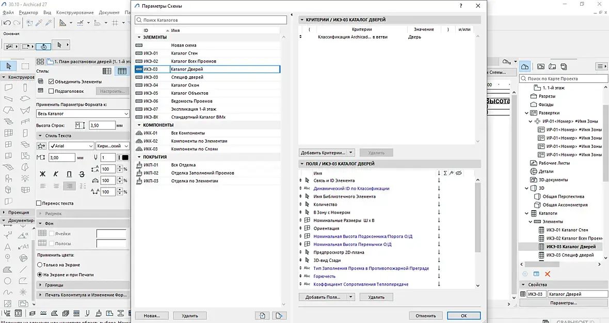This screenshot has width=609, height=323.
Task: Click the export schema icon in dialog
Action: pyautogui.click(x=279, y=316)
